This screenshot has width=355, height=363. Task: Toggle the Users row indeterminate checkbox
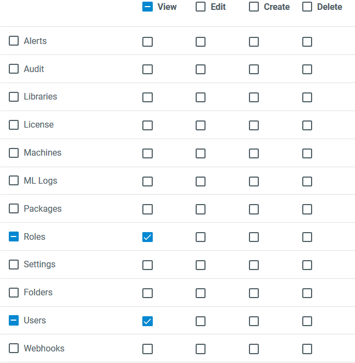[14, 321]
